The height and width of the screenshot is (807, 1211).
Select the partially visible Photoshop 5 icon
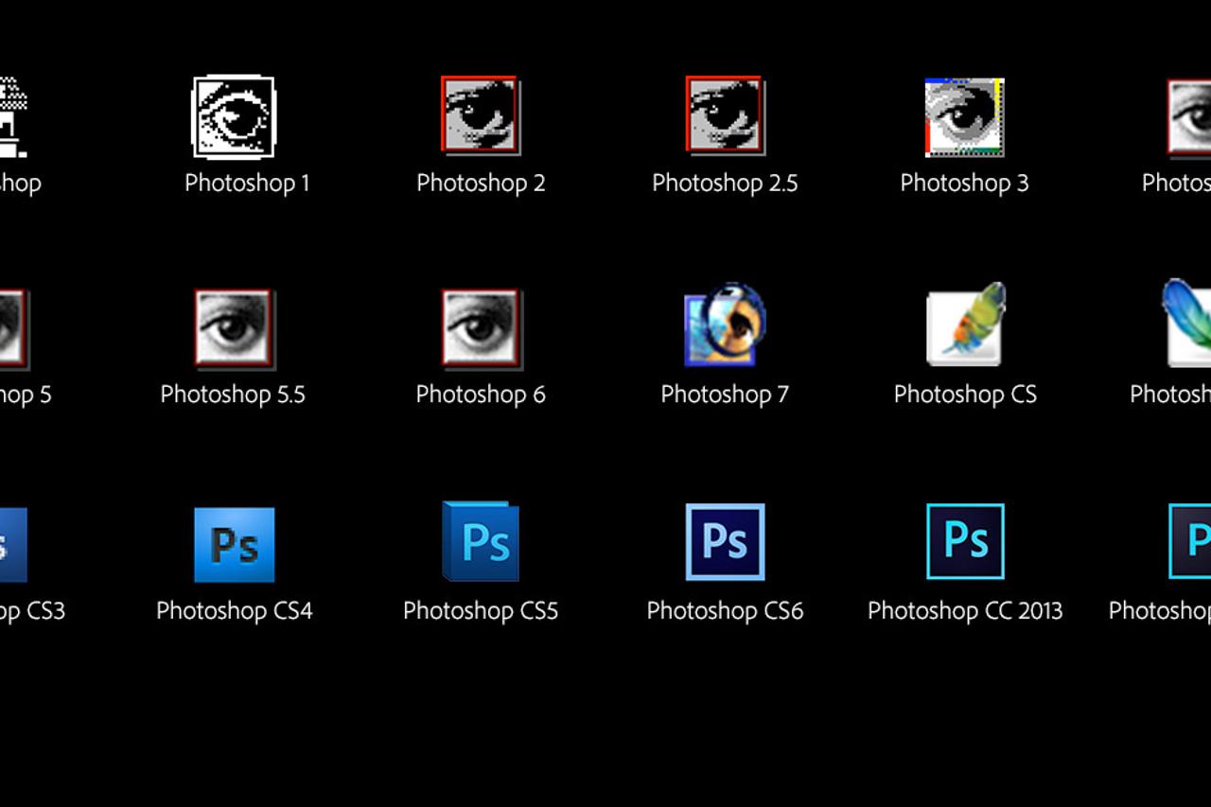11,327
